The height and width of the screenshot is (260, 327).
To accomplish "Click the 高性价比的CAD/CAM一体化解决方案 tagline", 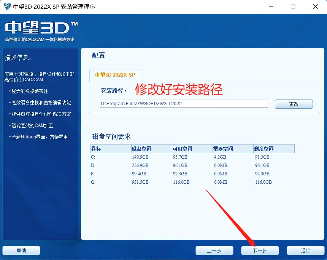I will point(40,40).
